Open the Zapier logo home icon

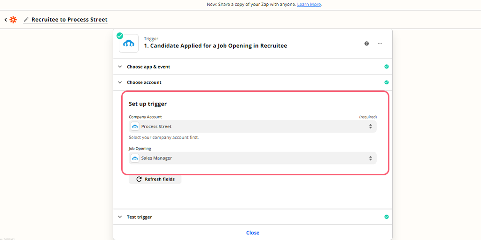pos(13,20)
